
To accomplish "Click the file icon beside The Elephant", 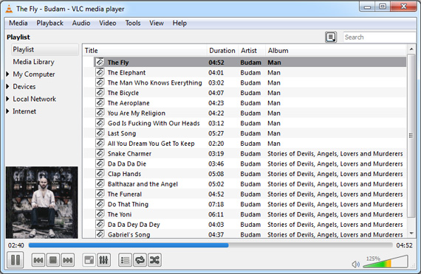I will coord(100,72).
